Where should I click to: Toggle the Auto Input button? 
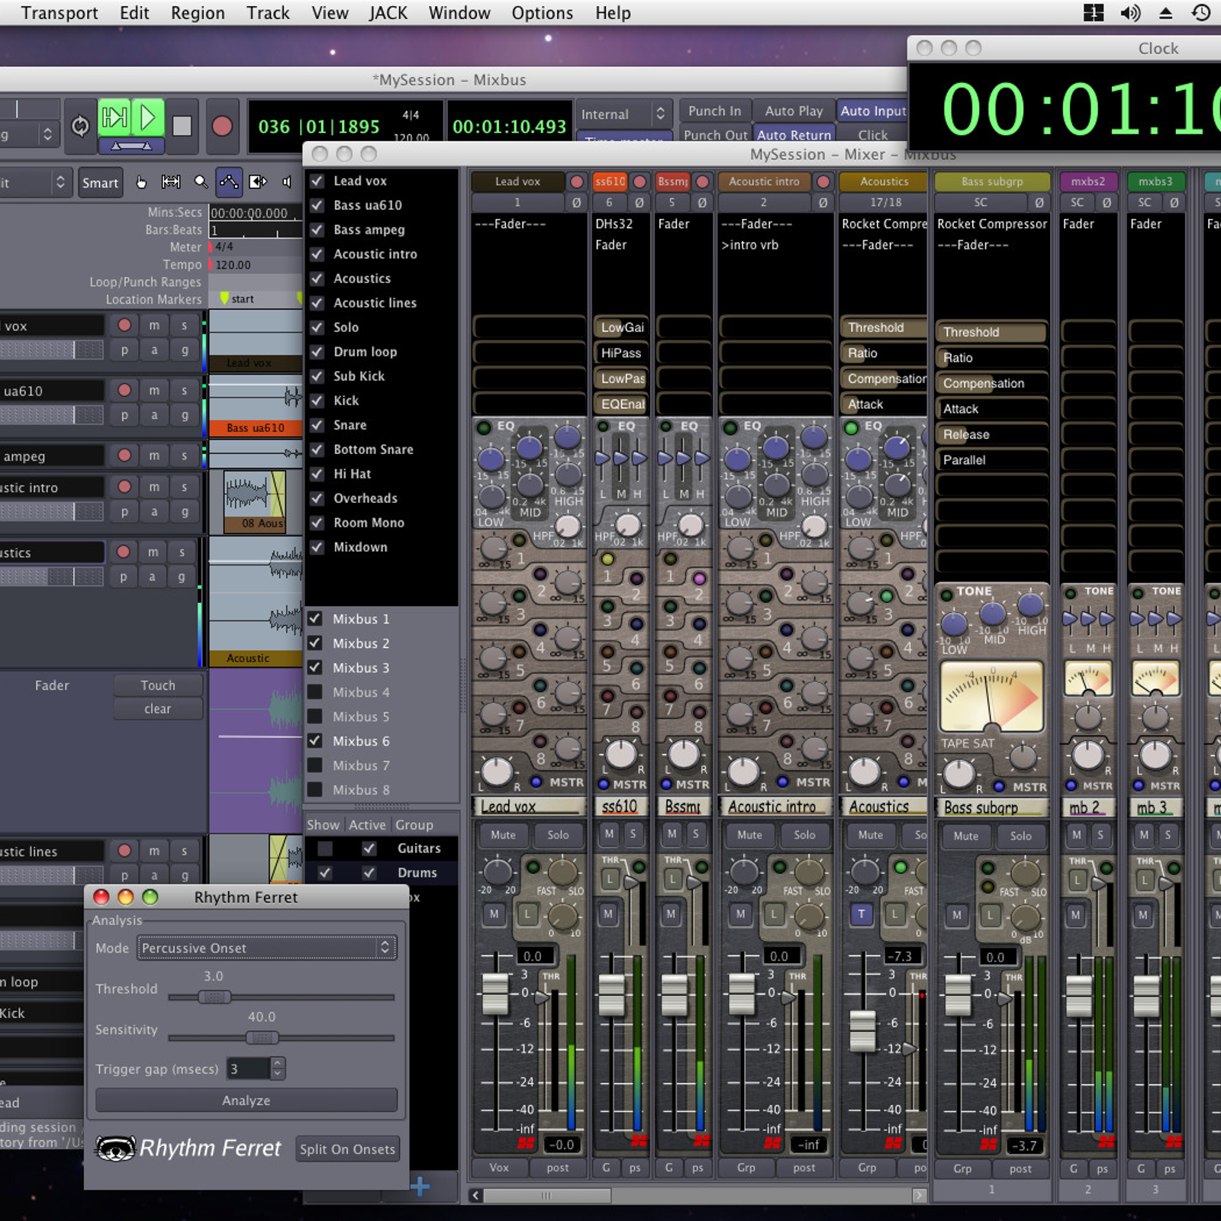pyautogui.click(x=873, y=111)
